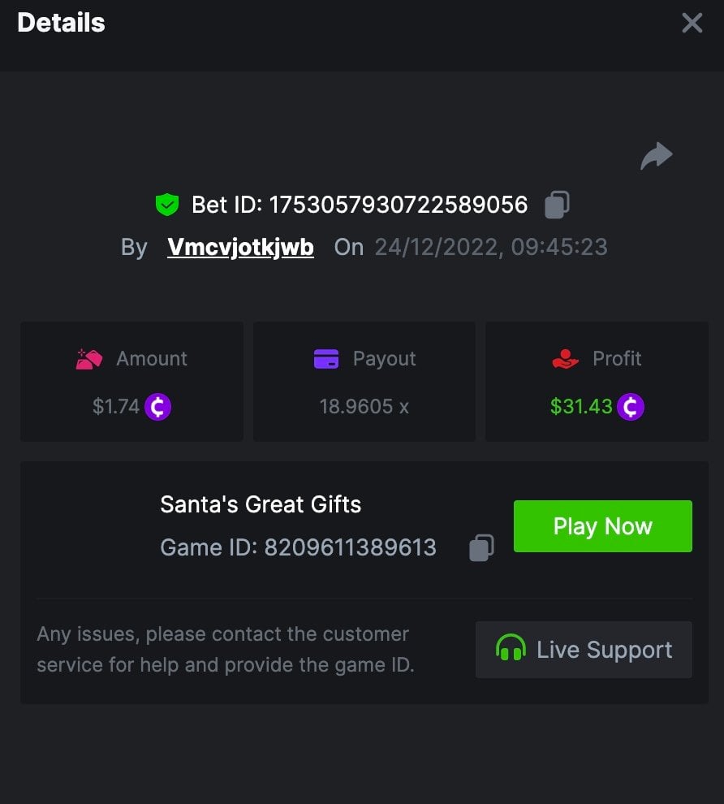Click the bet date and time text
724x804 pixels.
click(x=490, y=247)
